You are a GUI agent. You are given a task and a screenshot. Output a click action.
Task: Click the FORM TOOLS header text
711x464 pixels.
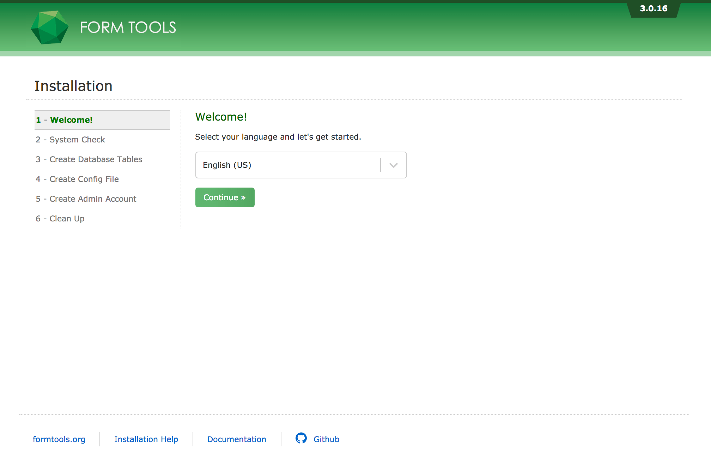128,28
